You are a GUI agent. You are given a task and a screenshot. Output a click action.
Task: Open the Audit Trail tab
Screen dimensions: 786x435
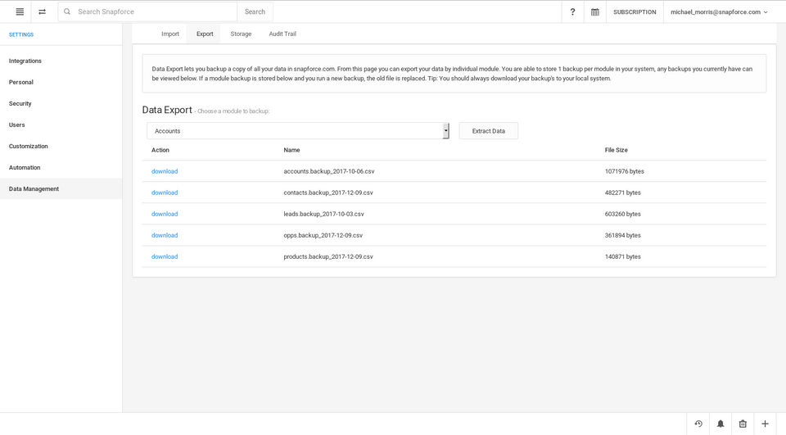click(282, 34)
